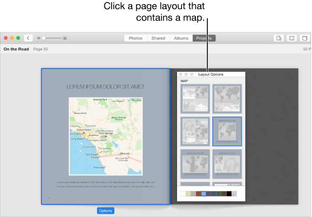Click the small zoom-out icon beside the slider

pos(39,38)
